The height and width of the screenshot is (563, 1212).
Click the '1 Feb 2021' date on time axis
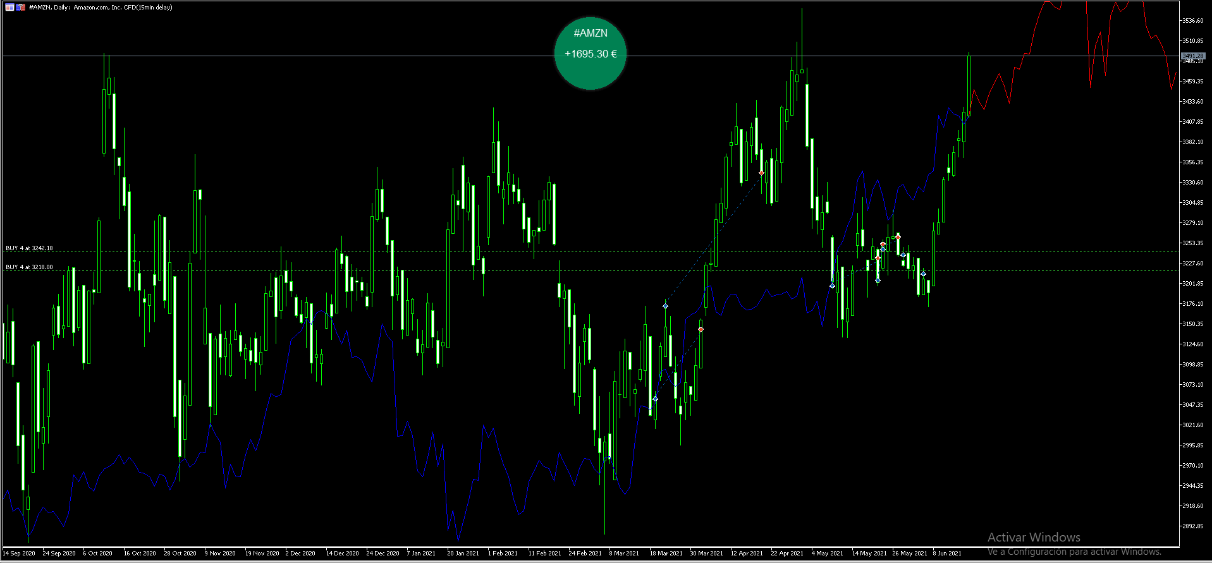click(503, 554)
